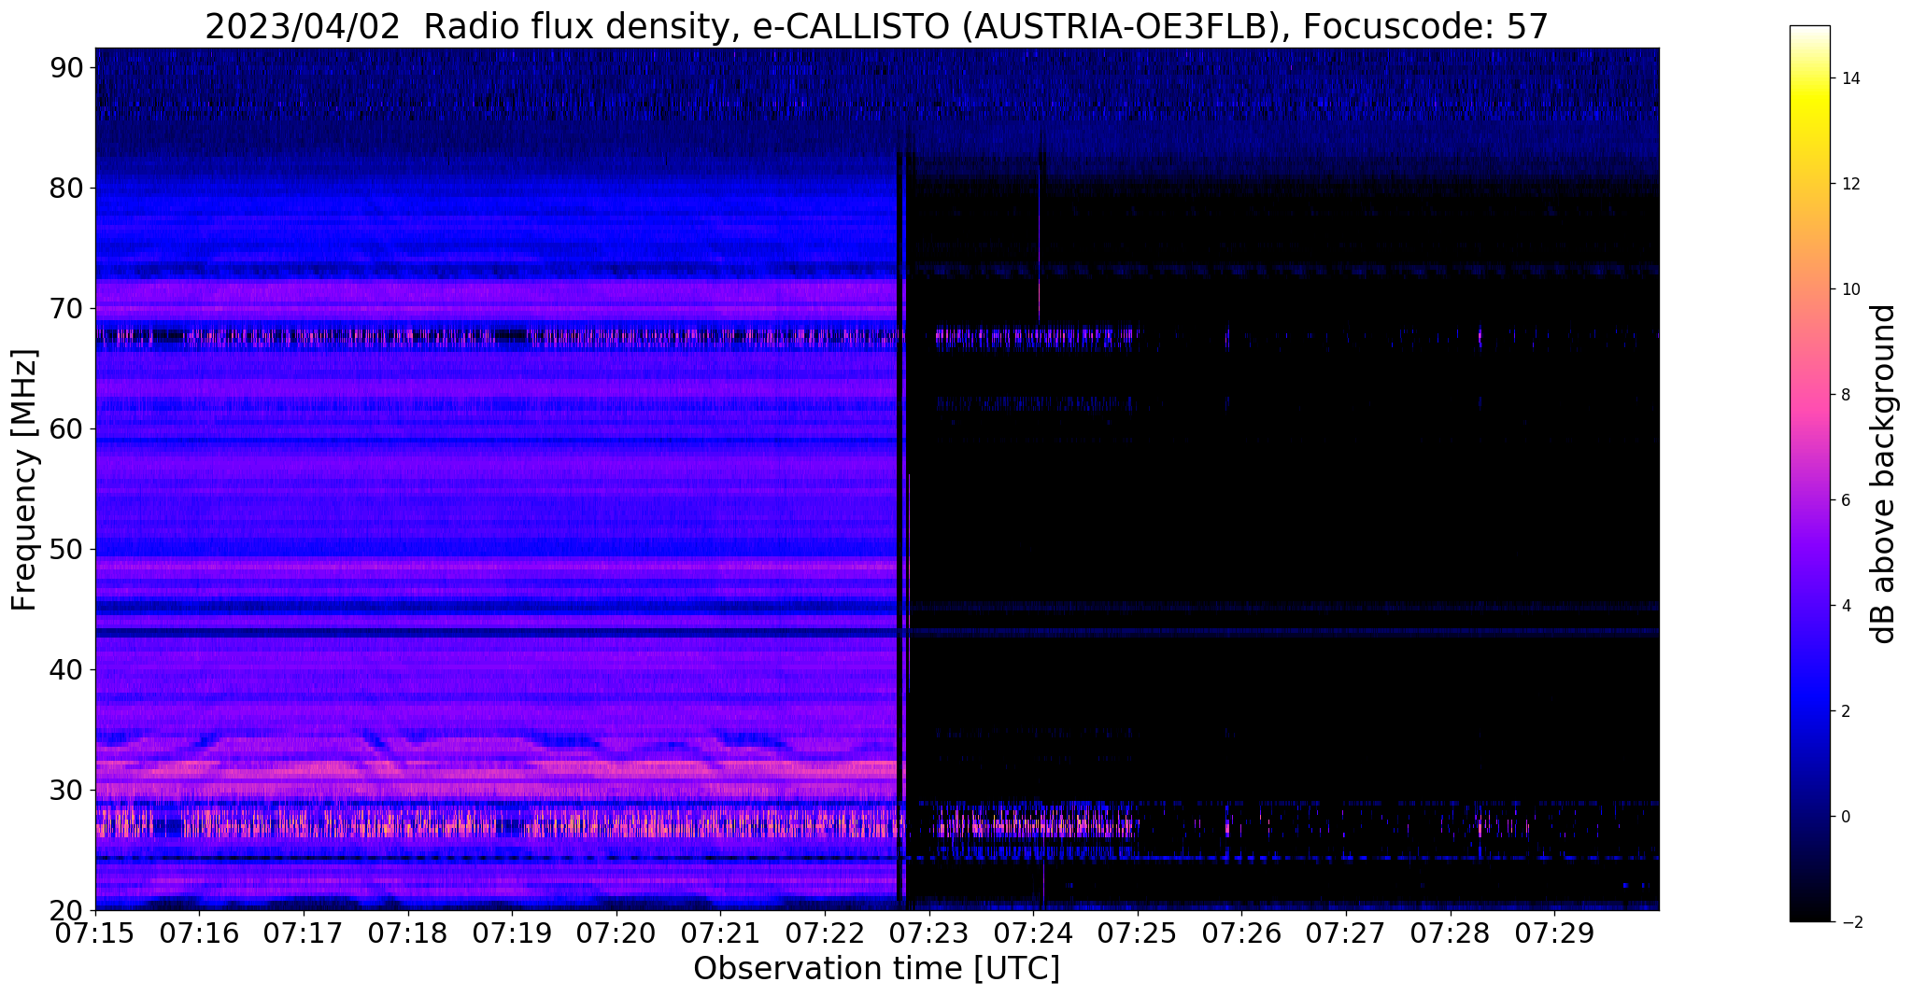Click the colorbar tick value 8
This screenshot has width=1912, height=996.
tap(1845, 395)
